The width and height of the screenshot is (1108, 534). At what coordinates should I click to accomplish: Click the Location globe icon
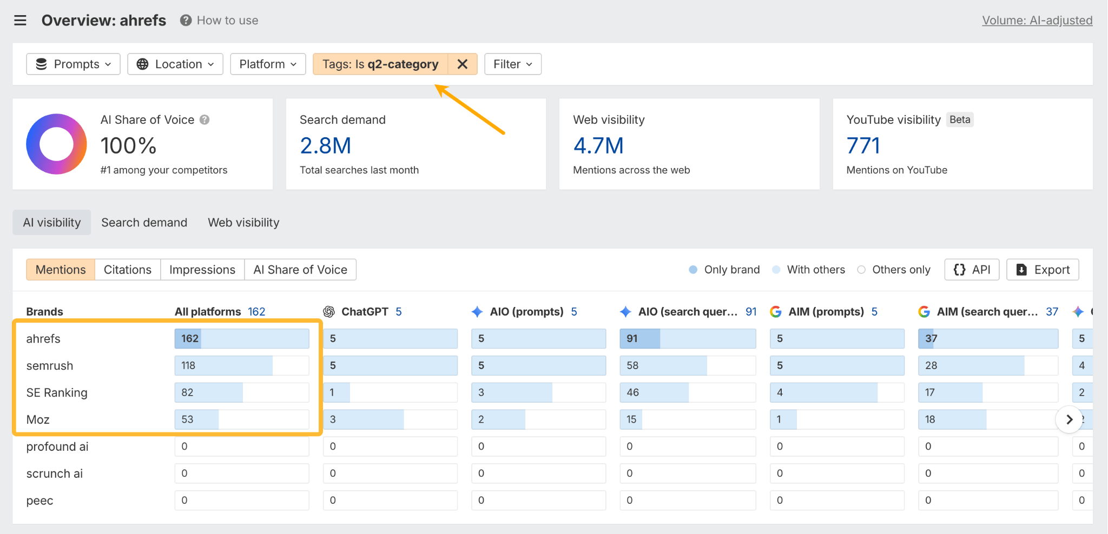pyautogui.click(x=142, y=64)
